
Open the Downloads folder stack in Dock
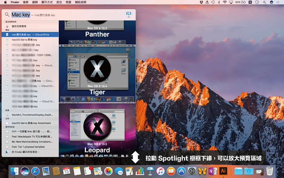click(249, 171)
